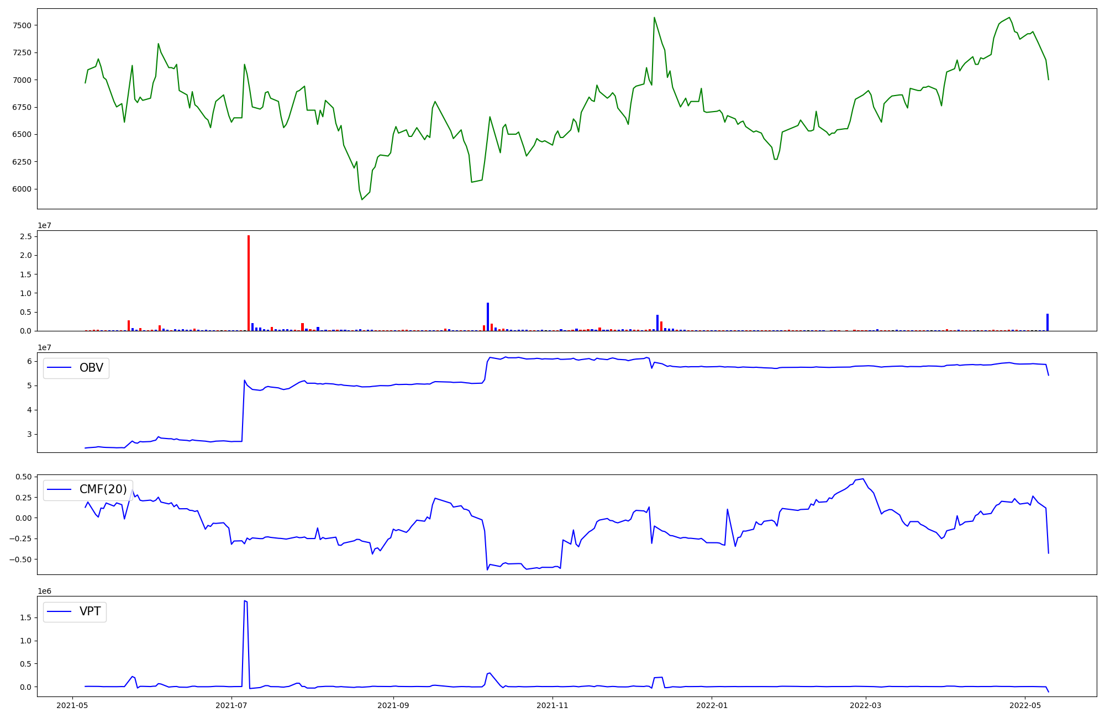Click the 7500 price axis tick label
The height and width of the screenshot is (718, 1105).
pyautogui.click(x=21, y=25)
